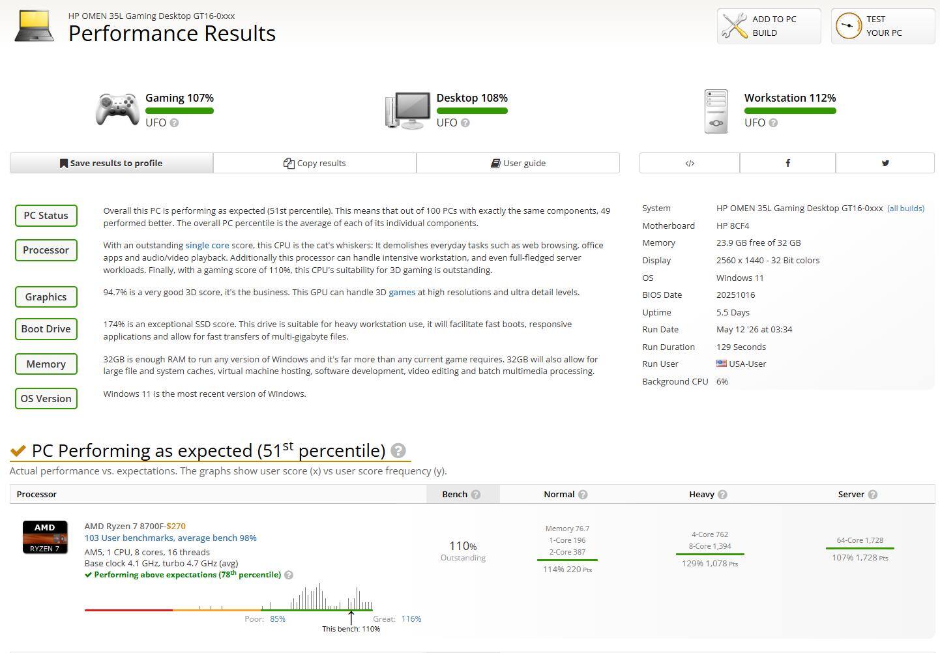940x653 pixels.
Task: Jump to the PC Status section
Action: click(46, 216)
